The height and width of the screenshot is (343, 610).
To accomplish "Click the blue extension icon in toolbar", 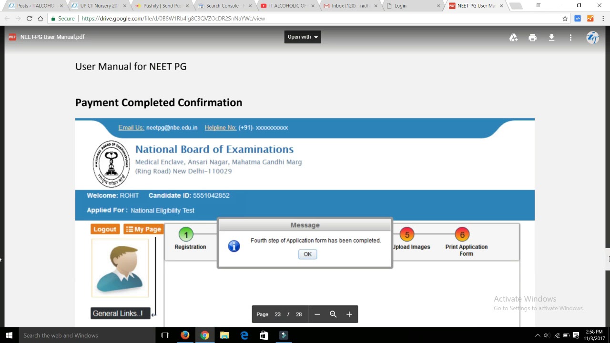I will click(x=578, y=19).
